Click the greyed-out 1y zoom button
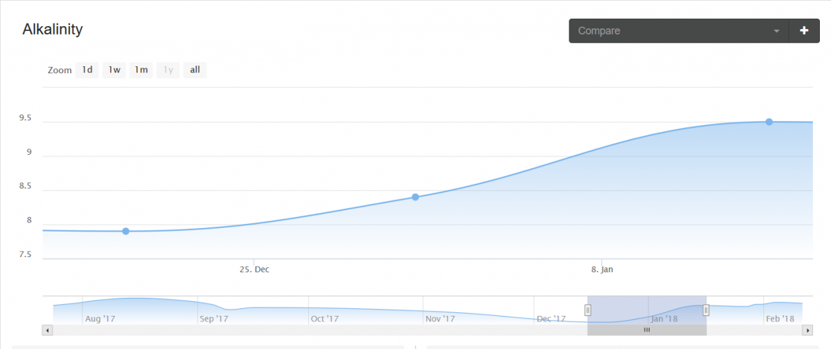This screenshot has width=831, height=349. point(168,70)
